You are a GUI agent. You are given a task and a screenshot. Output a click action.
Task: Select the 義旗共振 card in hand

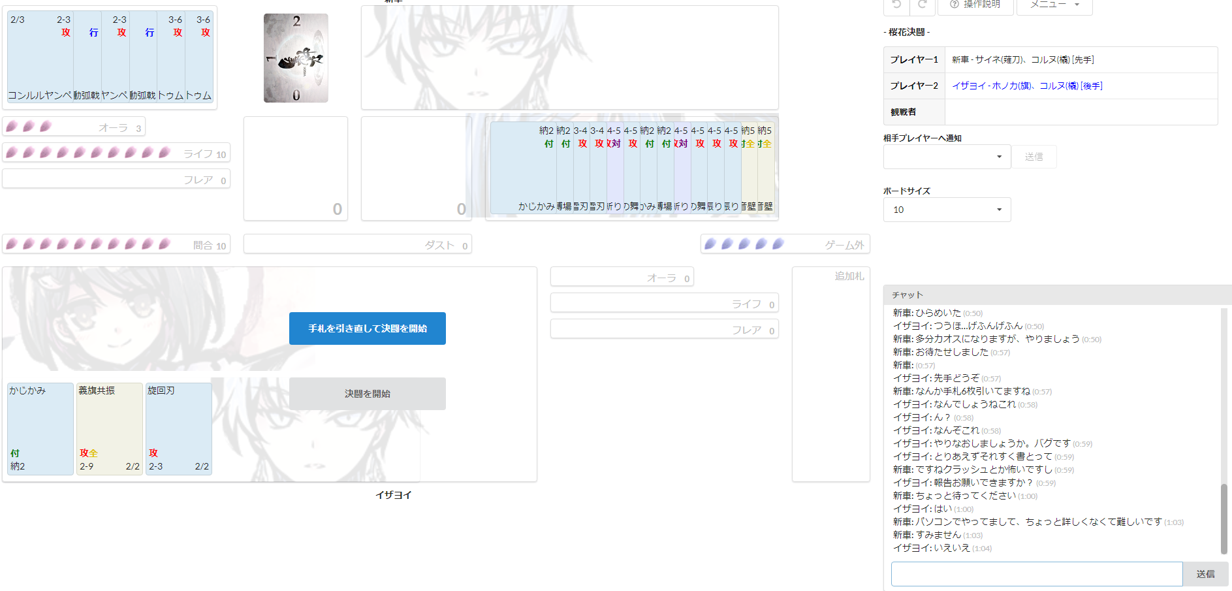click(x=110, y=429)
